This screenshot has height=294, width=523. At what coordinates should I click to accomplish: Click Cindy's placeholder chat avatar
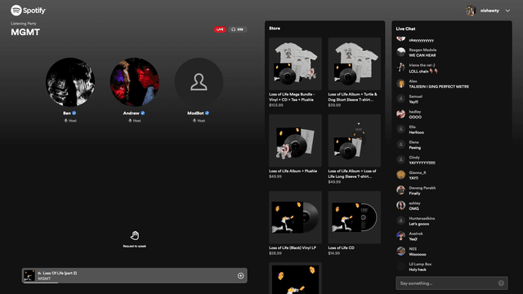401,160
